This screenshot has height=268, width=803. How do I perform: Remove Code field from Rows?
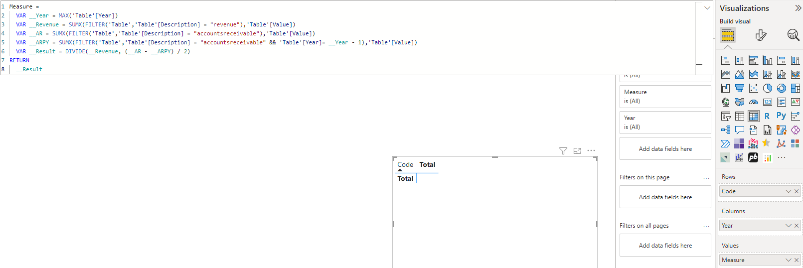(797, 191)
